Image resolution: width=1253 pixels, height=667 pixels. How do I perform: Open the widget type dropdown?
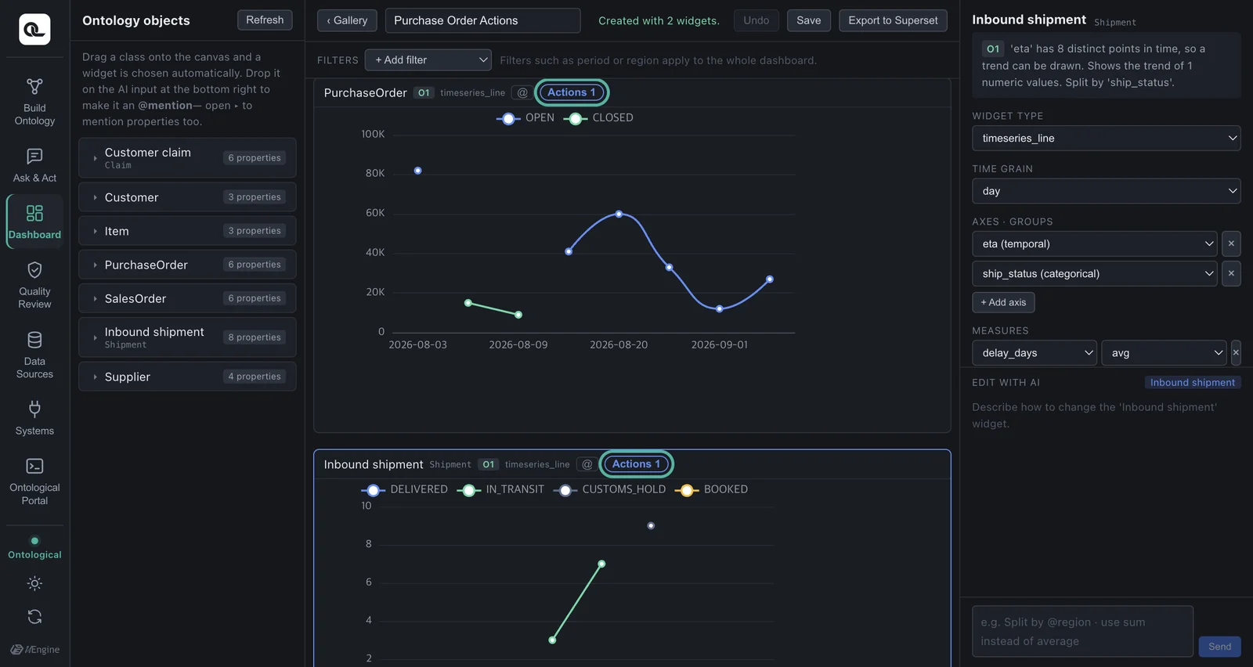[1106, 139]
